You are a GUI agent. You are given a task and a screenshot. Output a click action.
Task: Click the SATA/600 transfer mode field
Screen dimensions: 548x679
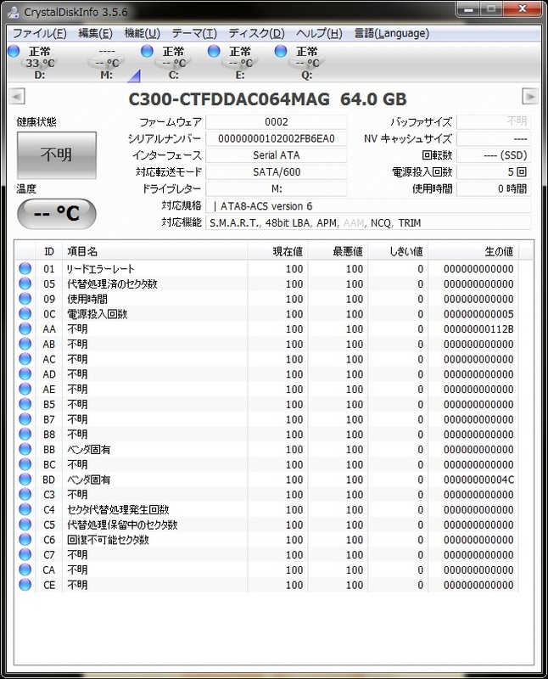277,172
